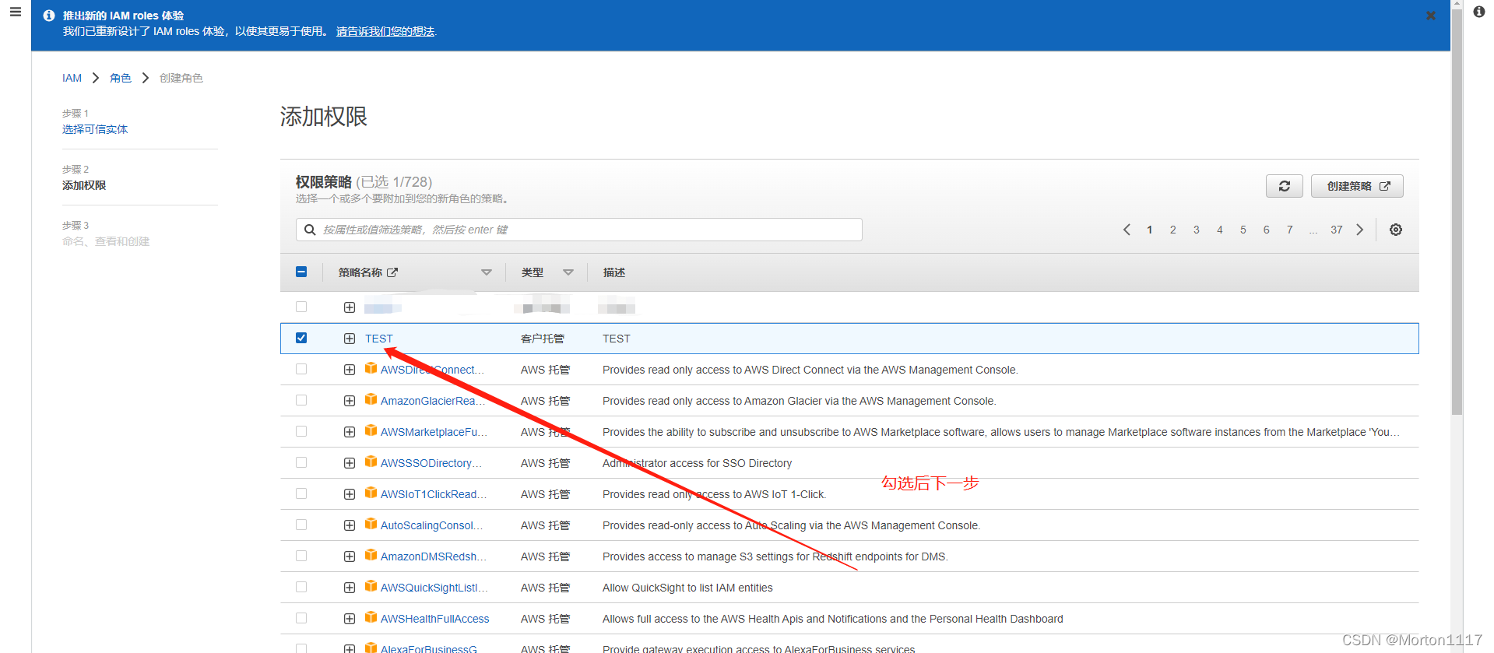Viewport: 1494px width, 653px height.
Task: Jump to last page 37
Action: coord(1336,230)
